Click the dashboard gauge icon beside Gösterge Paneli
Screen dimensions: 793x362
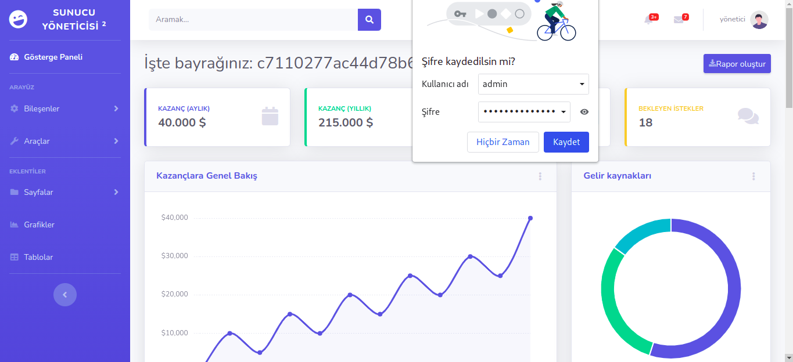pos(15,57)
